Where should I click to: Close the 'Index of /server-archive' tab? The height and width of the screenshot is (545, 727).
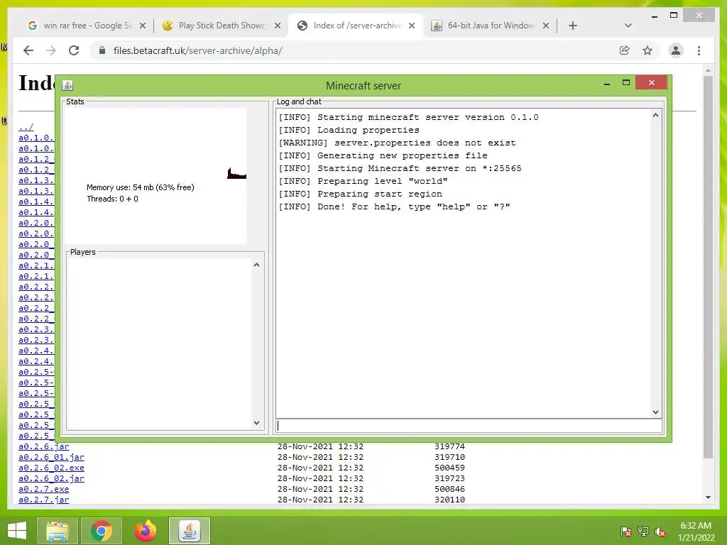point(412,26)
